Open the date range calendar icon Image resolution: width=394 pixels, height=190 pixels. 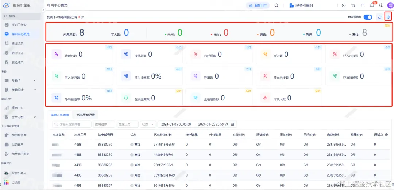[x=232, y=124]
